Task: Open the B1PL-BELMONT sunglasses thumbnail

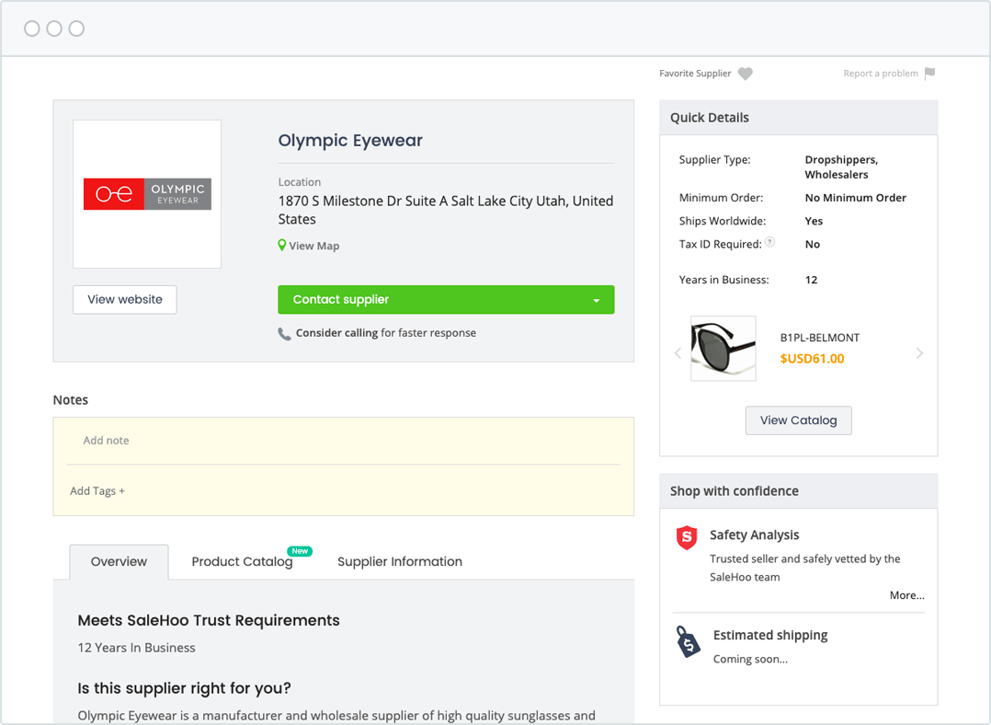Action: tap(723, 349)
